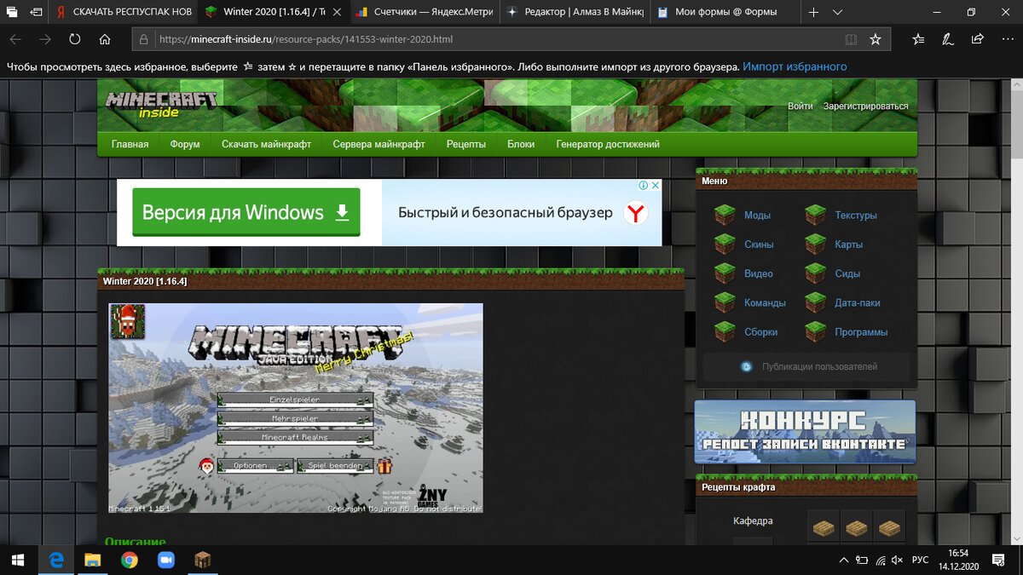Open Edge from the taskbar
Viewport: 1023px width, 575px height.
[x=57, y=560]
